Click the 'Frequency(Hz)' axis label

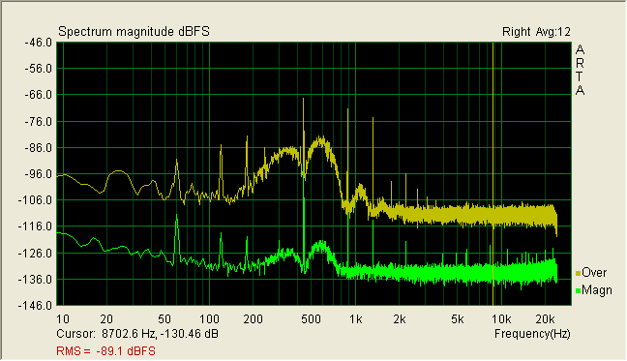pos(532,334)
